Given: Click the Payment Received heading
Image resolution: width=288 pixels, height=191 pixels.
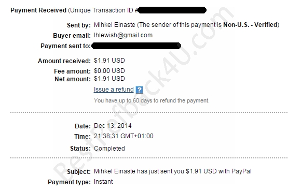Looking at the screenshot, I should tap(38, 10).
